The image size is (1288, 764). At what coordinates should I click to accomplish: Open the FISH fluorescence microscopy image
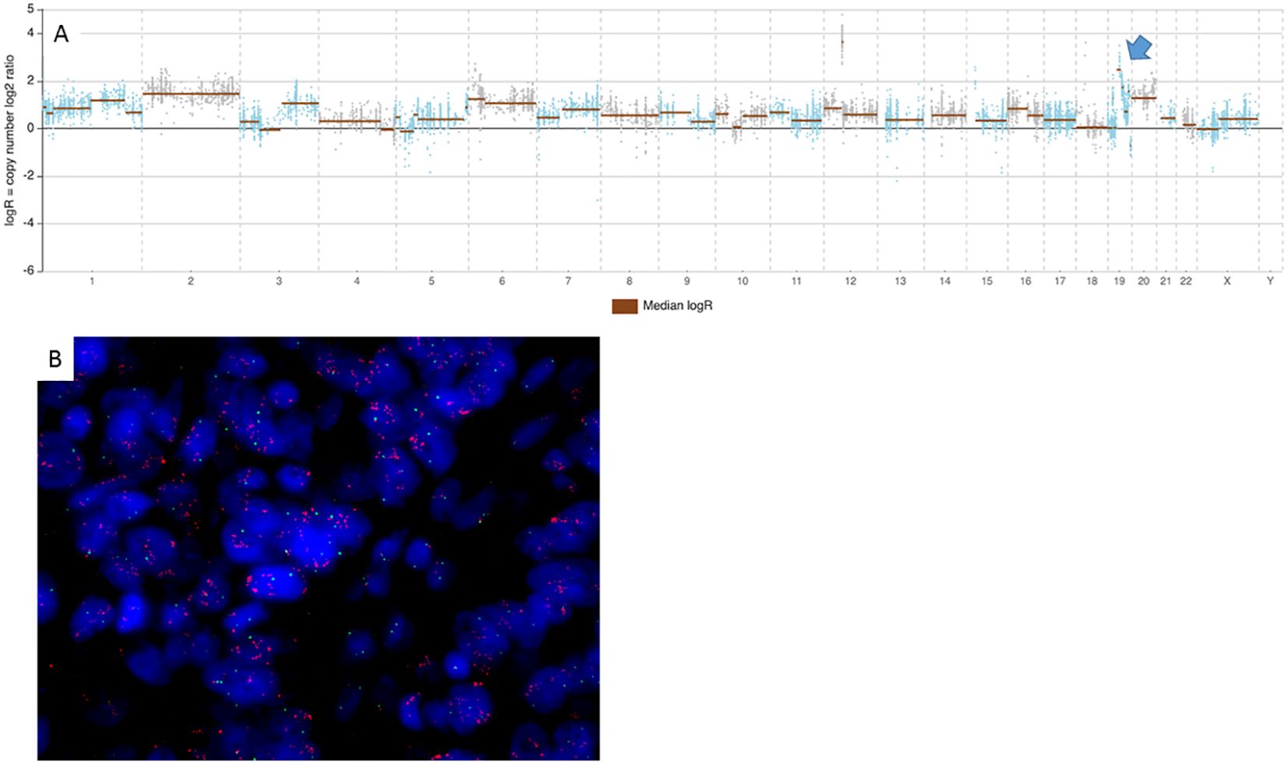(318, 548)
